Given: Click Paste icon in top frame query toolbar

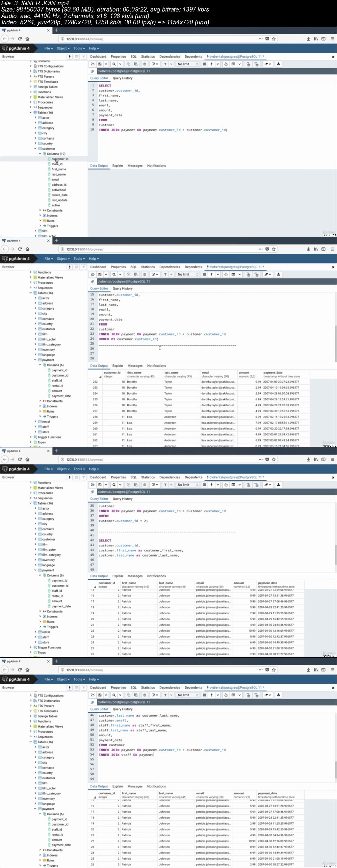Looking at the screenshot, I should point(136,64).
